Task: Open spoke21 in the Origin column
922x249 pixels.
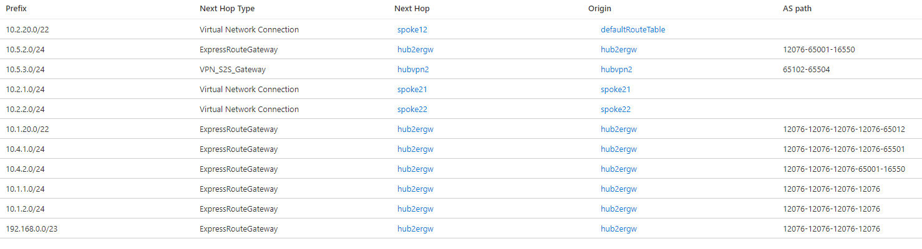Action: [x=616, y=89]
